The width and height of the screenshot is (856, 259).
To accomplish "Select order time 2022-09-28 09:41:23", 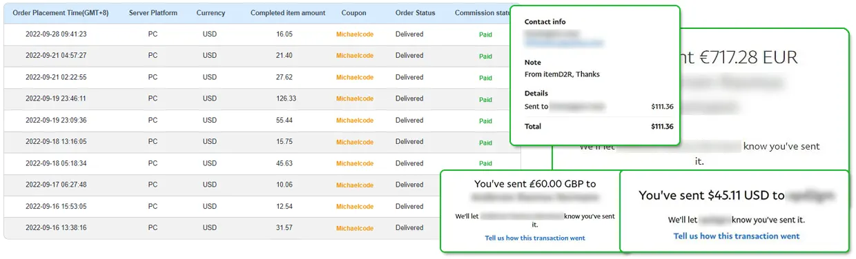I will tap(56, 34).
